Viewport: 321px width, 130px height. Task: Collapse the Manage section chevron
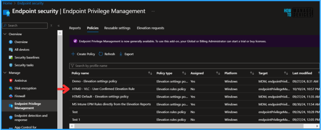pos(5,73)
